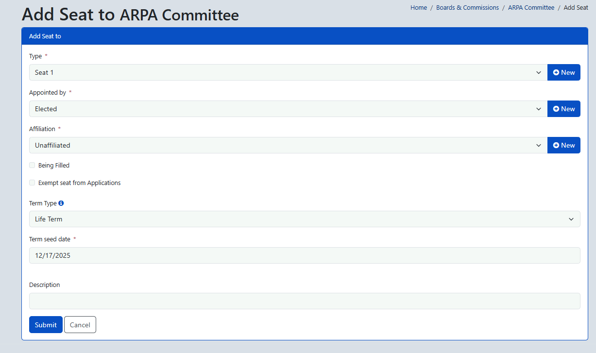Enable Exempt seat from Applications checkbox
Viewport: 596px width, 353px height.
pyautogui.click(x=32, y=183)
